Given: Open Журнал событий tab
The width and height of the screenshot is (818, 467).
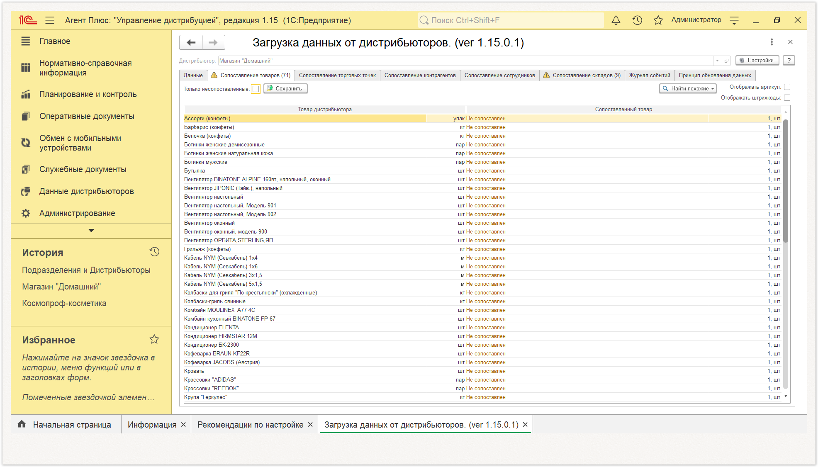Looking at the screenshot, I should click(x=649, y=75).
